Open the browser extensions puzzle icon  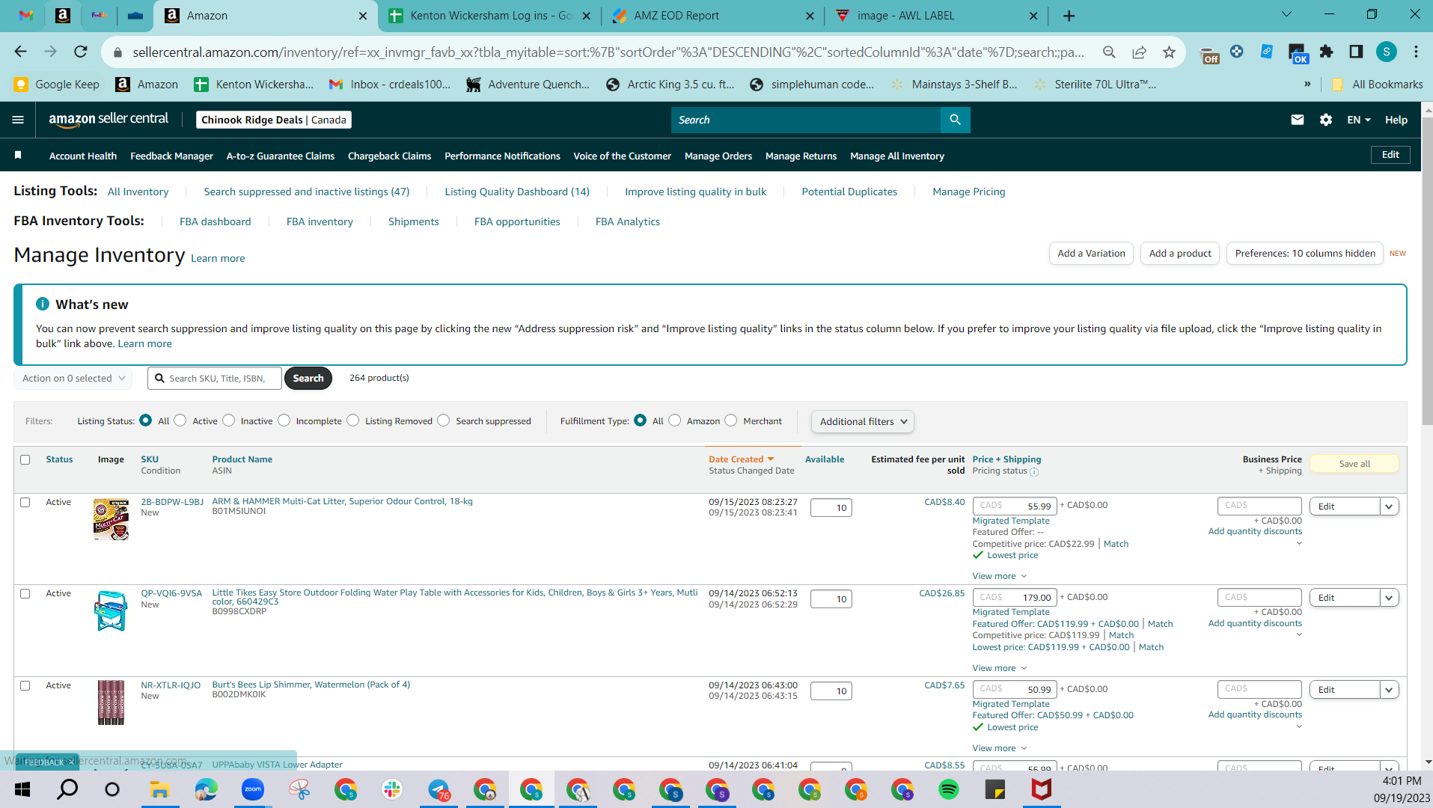click(1326, 52)
